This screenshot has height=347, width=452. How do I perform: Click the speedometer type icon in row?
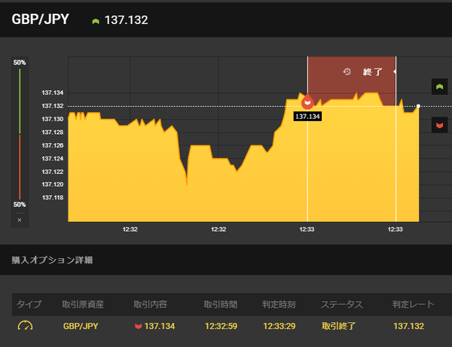[25, 326]
